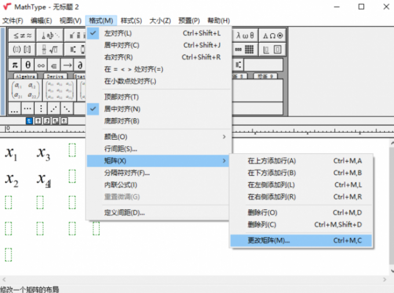Add row above 在上方添加行(A)
This screenshot has height=293, width=394.
(301, 161)
